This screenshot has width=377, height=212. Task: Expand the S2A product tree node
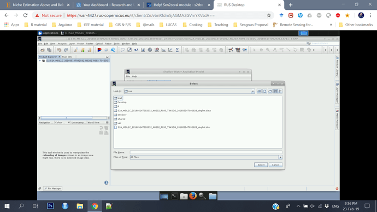click(40, 61)
